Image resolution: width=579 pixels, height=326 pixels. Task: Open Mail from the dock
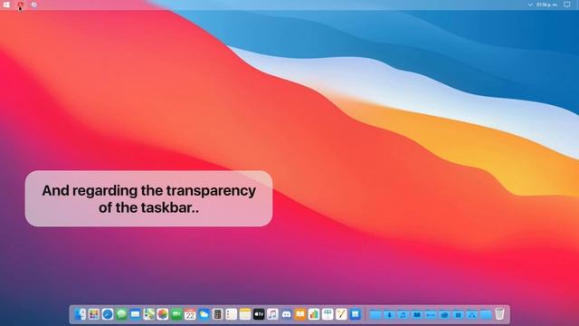[x=135, y=314]
